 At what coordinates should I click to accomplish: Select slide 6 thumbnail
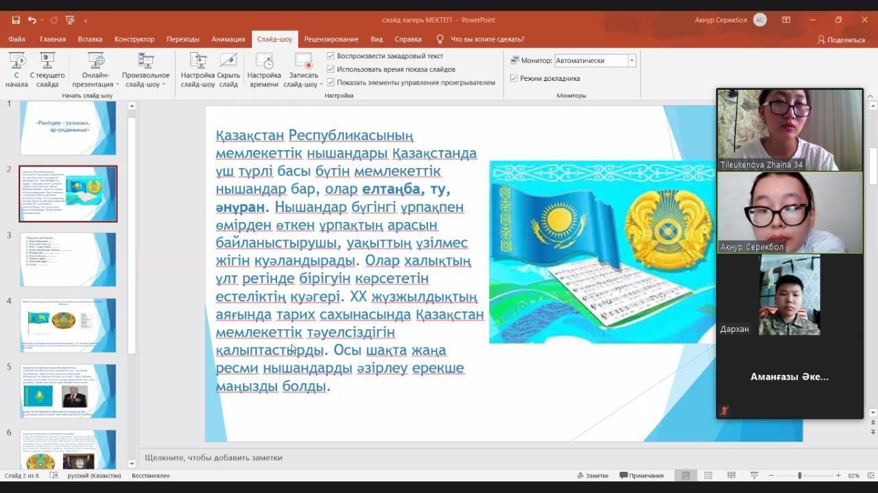[x=68, y=449]
